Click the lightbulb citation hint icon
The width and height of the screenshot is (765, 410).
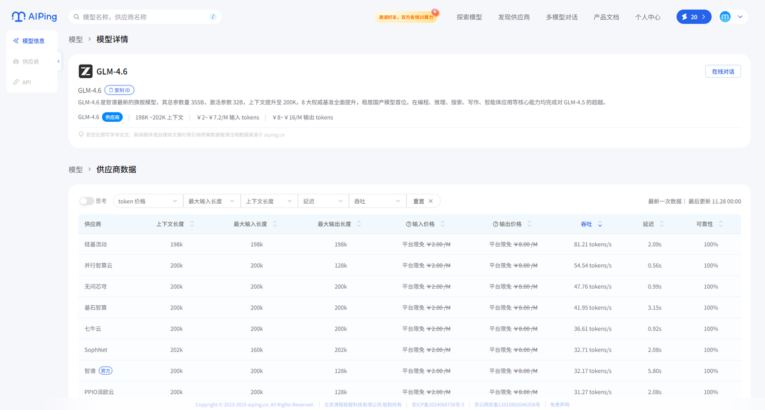coord(81,134)
